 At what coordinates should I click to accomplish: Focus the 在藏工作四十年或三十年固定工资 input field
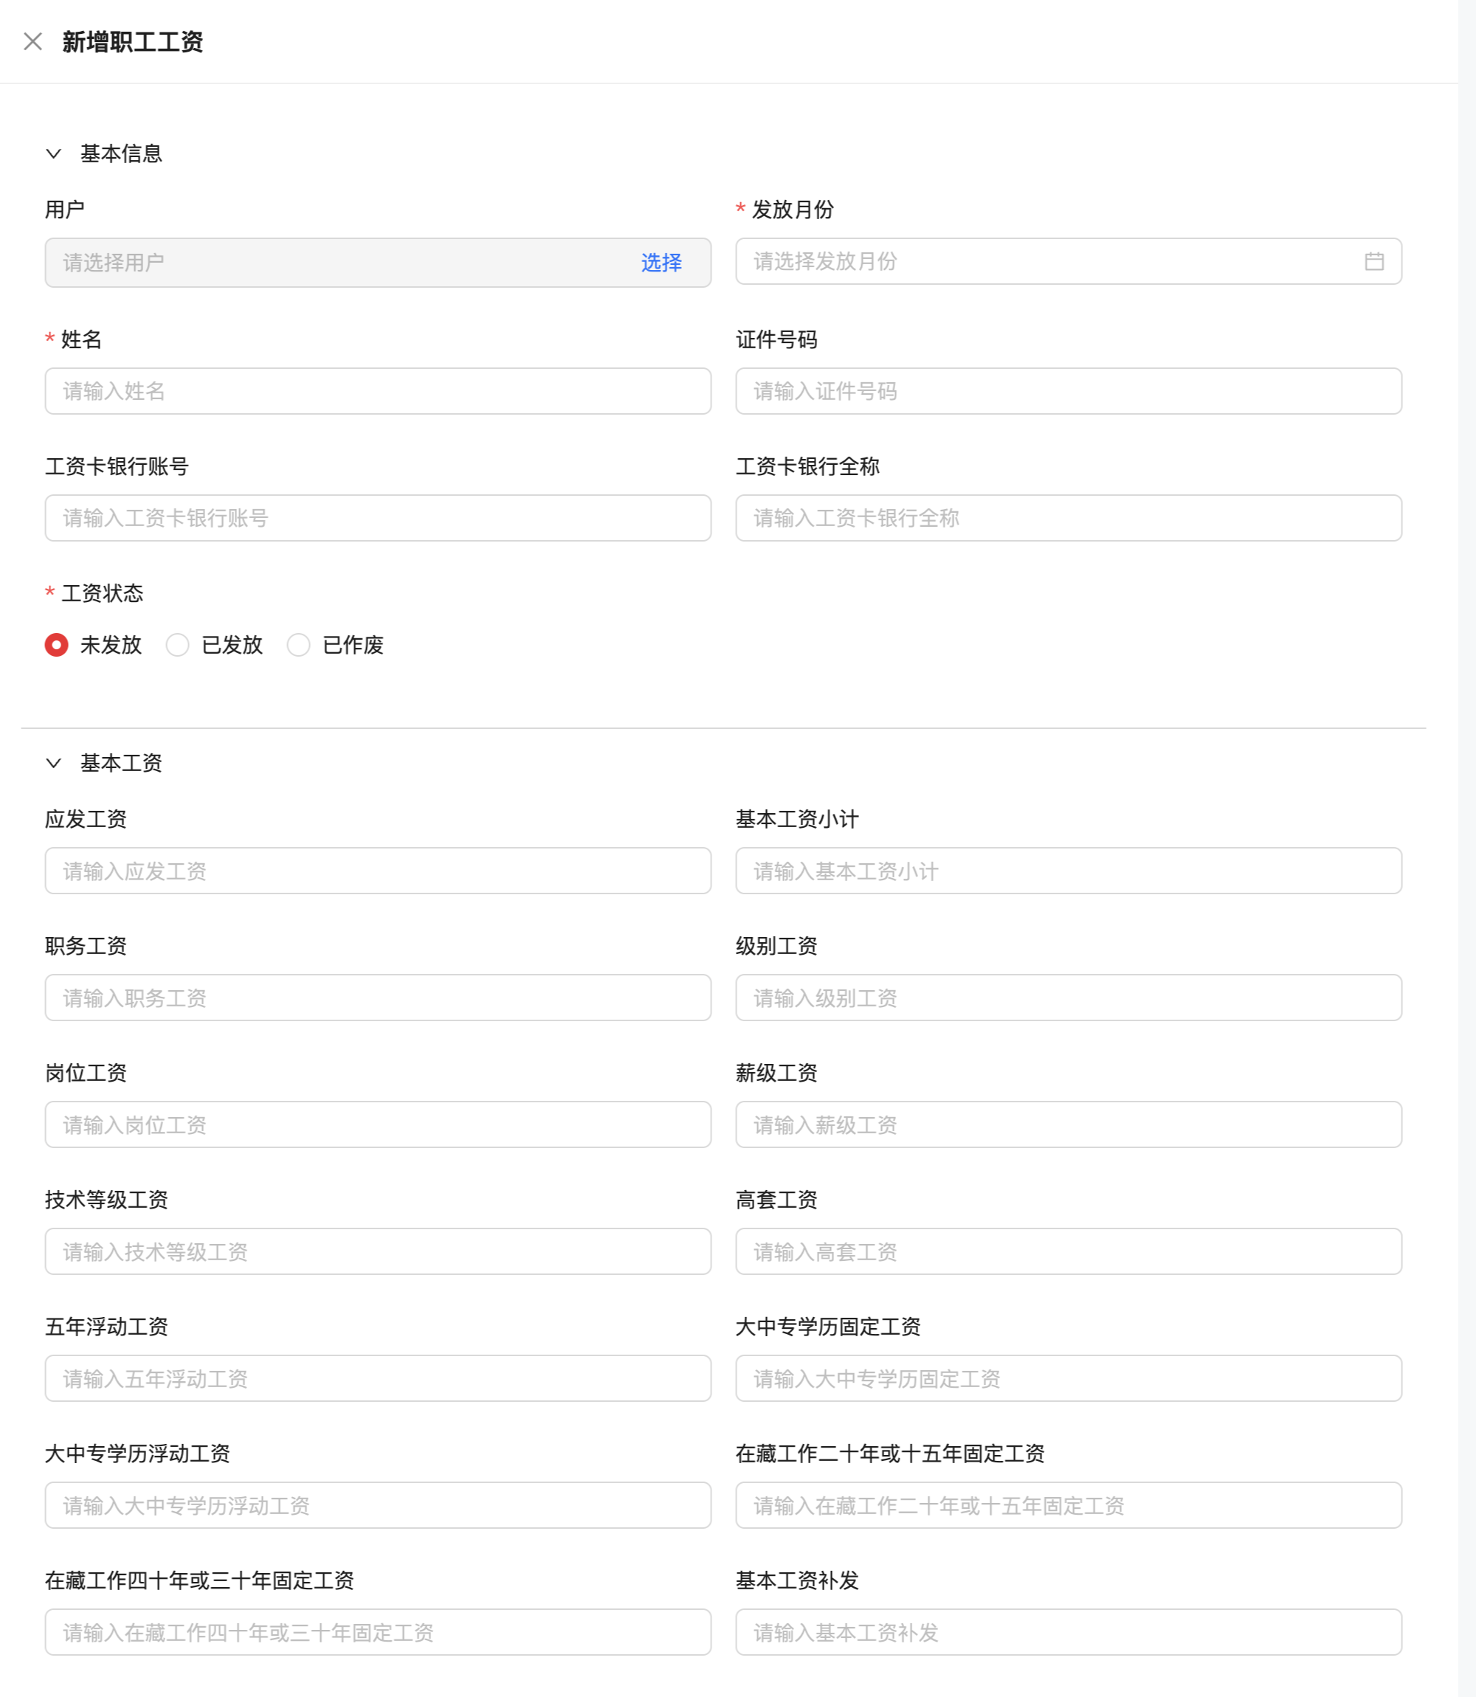[378, 1631]
